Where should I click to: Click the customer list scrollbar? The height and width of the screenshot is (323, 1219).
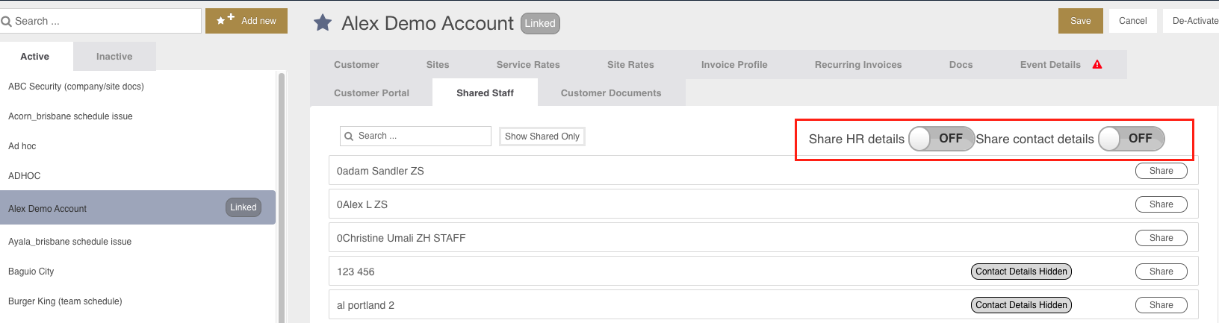pyautogui.click(x=282, y=198)
